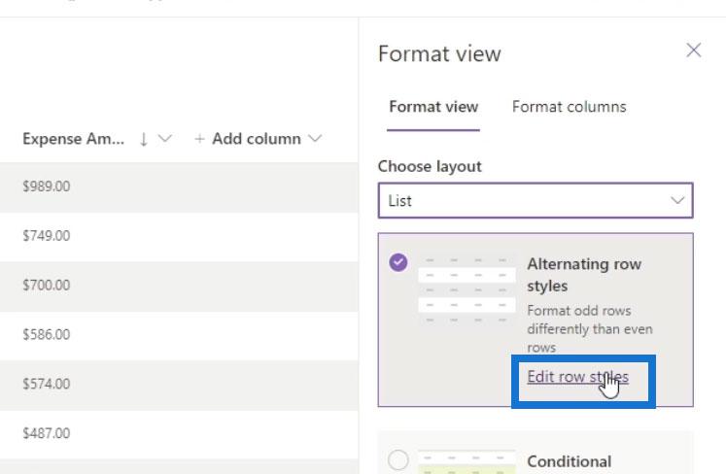Click the dropdown chevron in the List box

tap(677, 200)
